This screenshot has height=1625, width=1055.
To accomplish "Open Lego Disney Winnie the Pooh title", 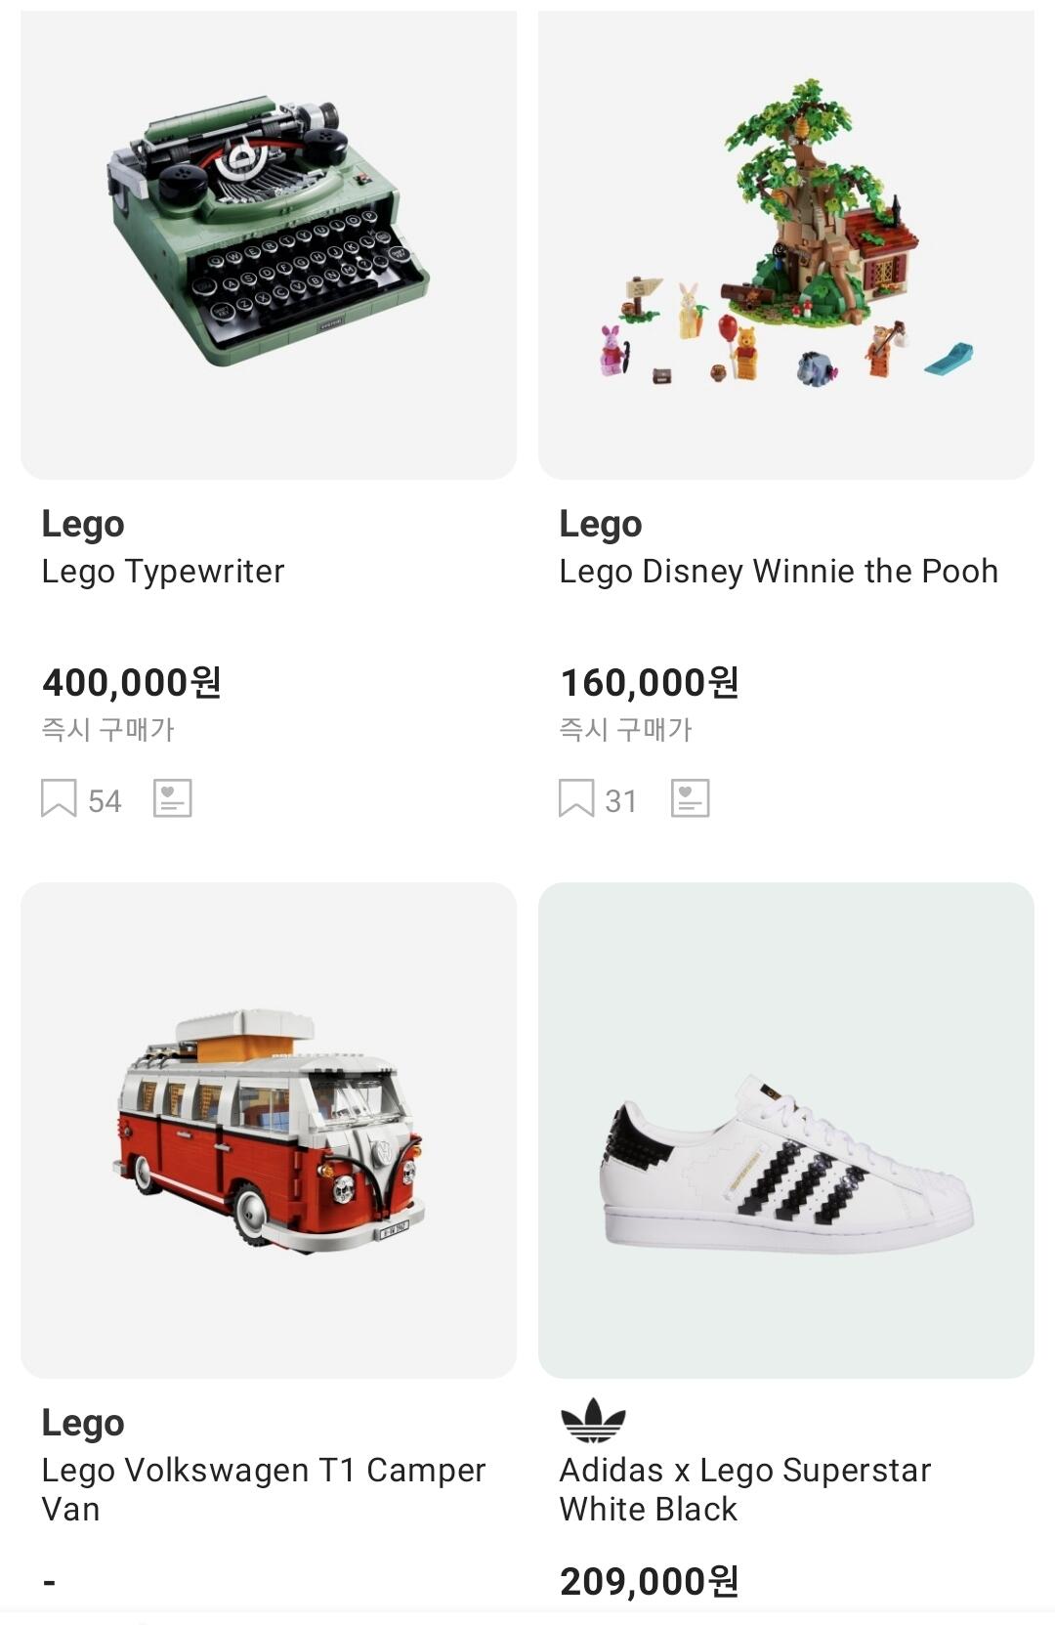I will pyautogui.click(x=779, y=572).
